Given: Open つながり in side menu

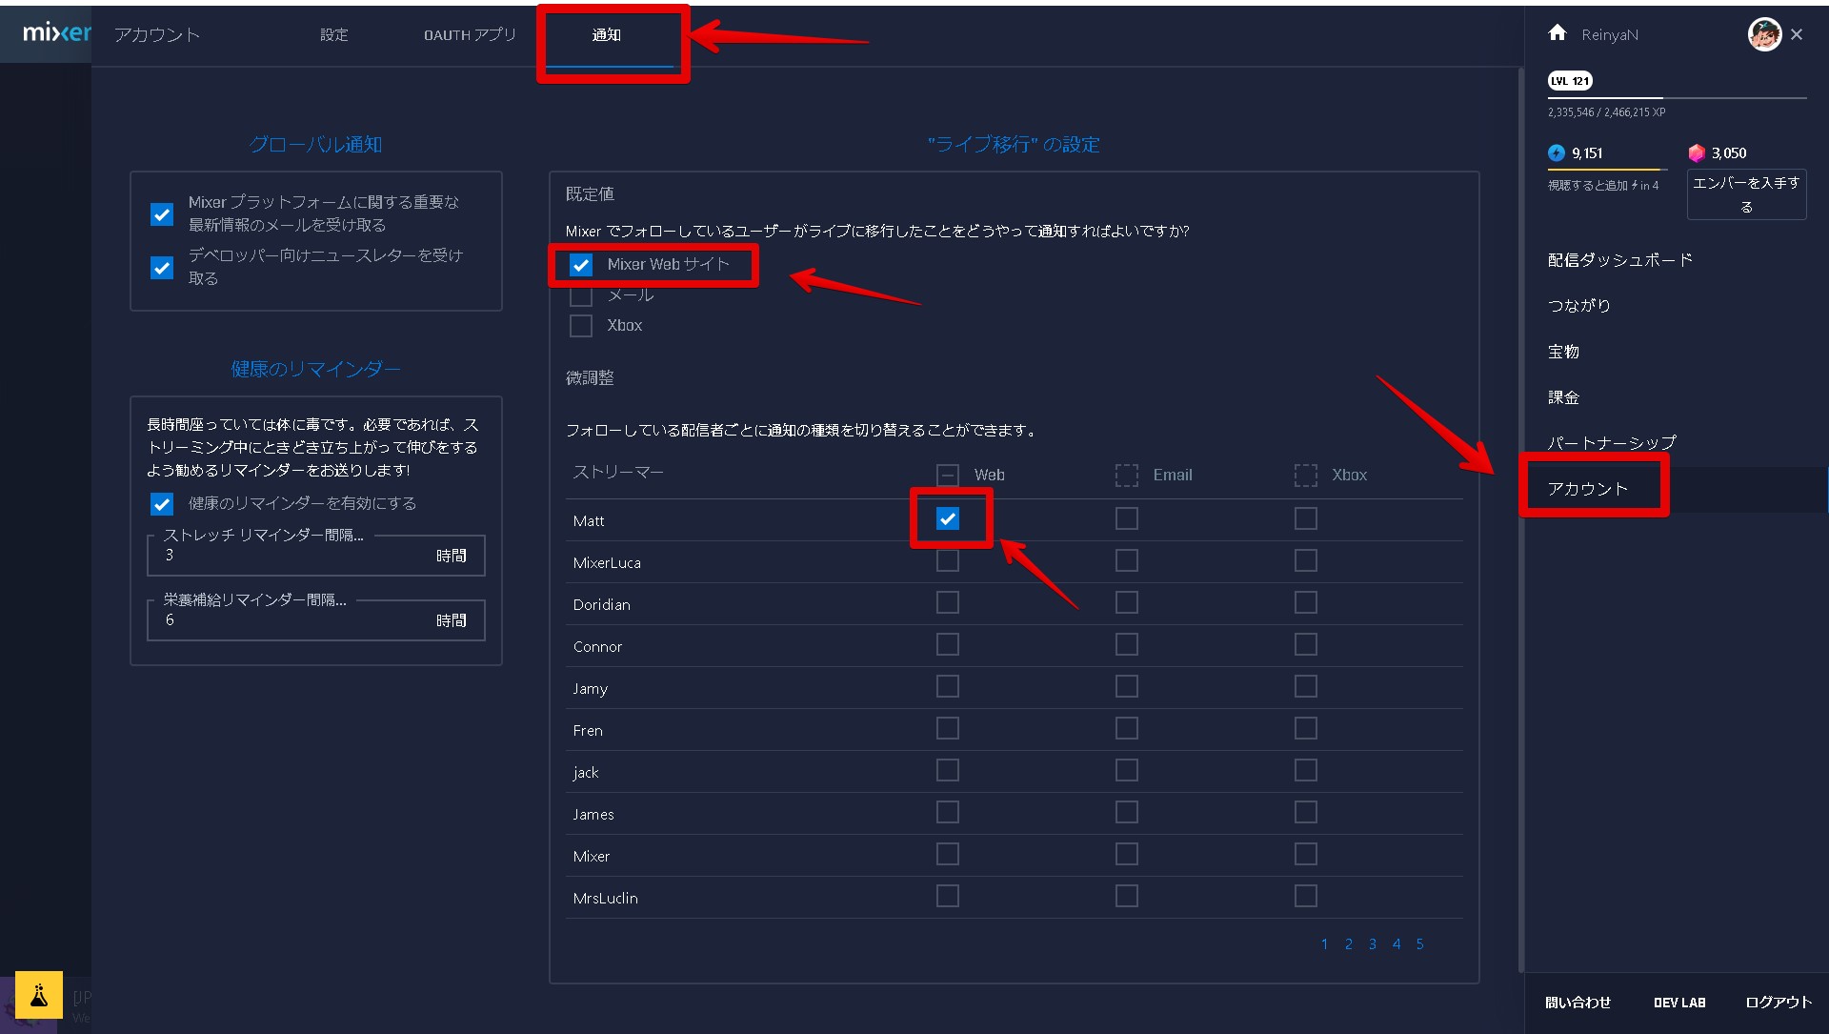Looking at the screenshot, I should point(1578,305).
